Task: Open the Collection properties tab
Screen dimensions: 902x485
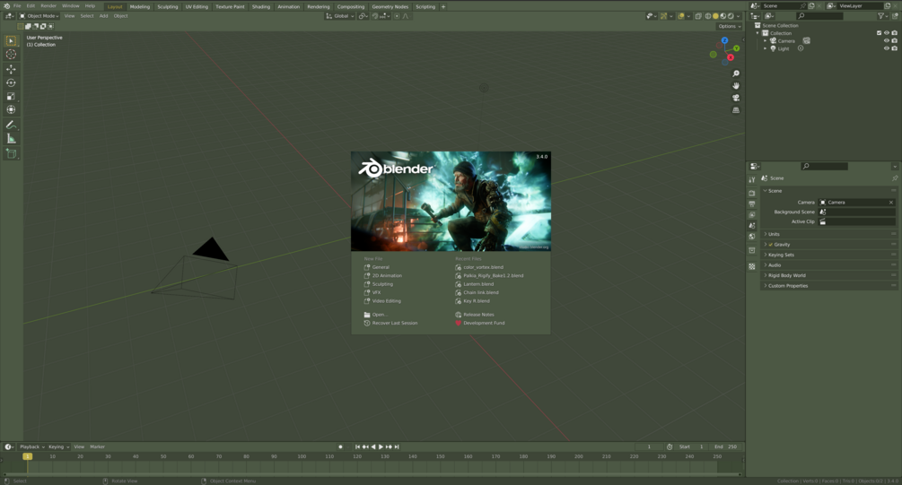Action: 752,250
